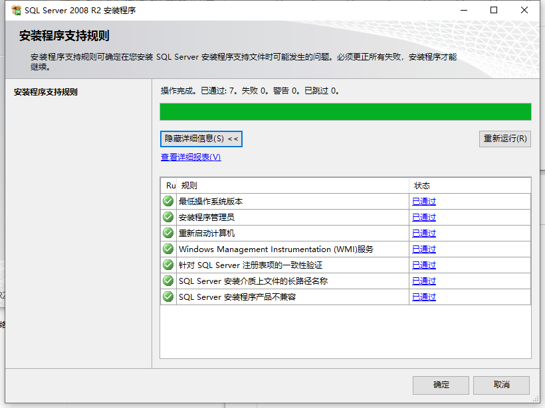Image resolution: width=545 pixels, height=408 pixels.
Task: Close the SQL Server setup window
Action: pyautogui.click(x=524, y=10)
